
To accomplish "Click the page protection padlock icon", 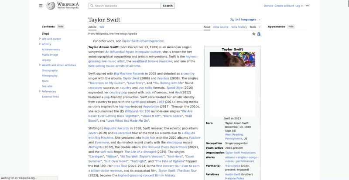I will pos(259,33).
